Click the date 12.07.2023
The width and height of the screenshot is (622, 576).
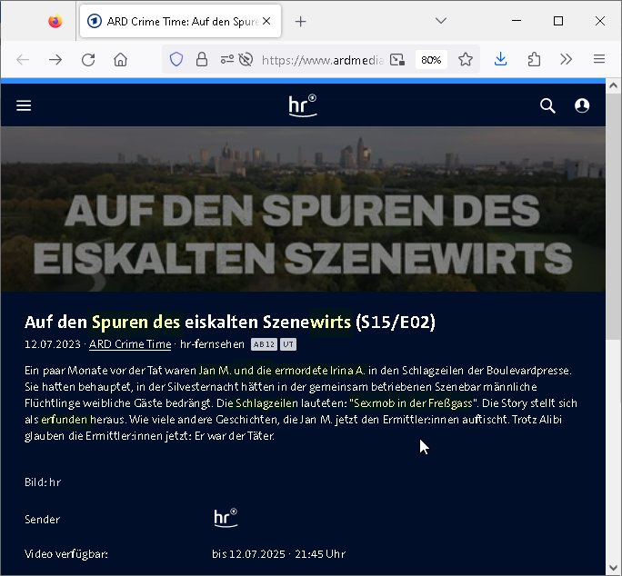(53, 344)
